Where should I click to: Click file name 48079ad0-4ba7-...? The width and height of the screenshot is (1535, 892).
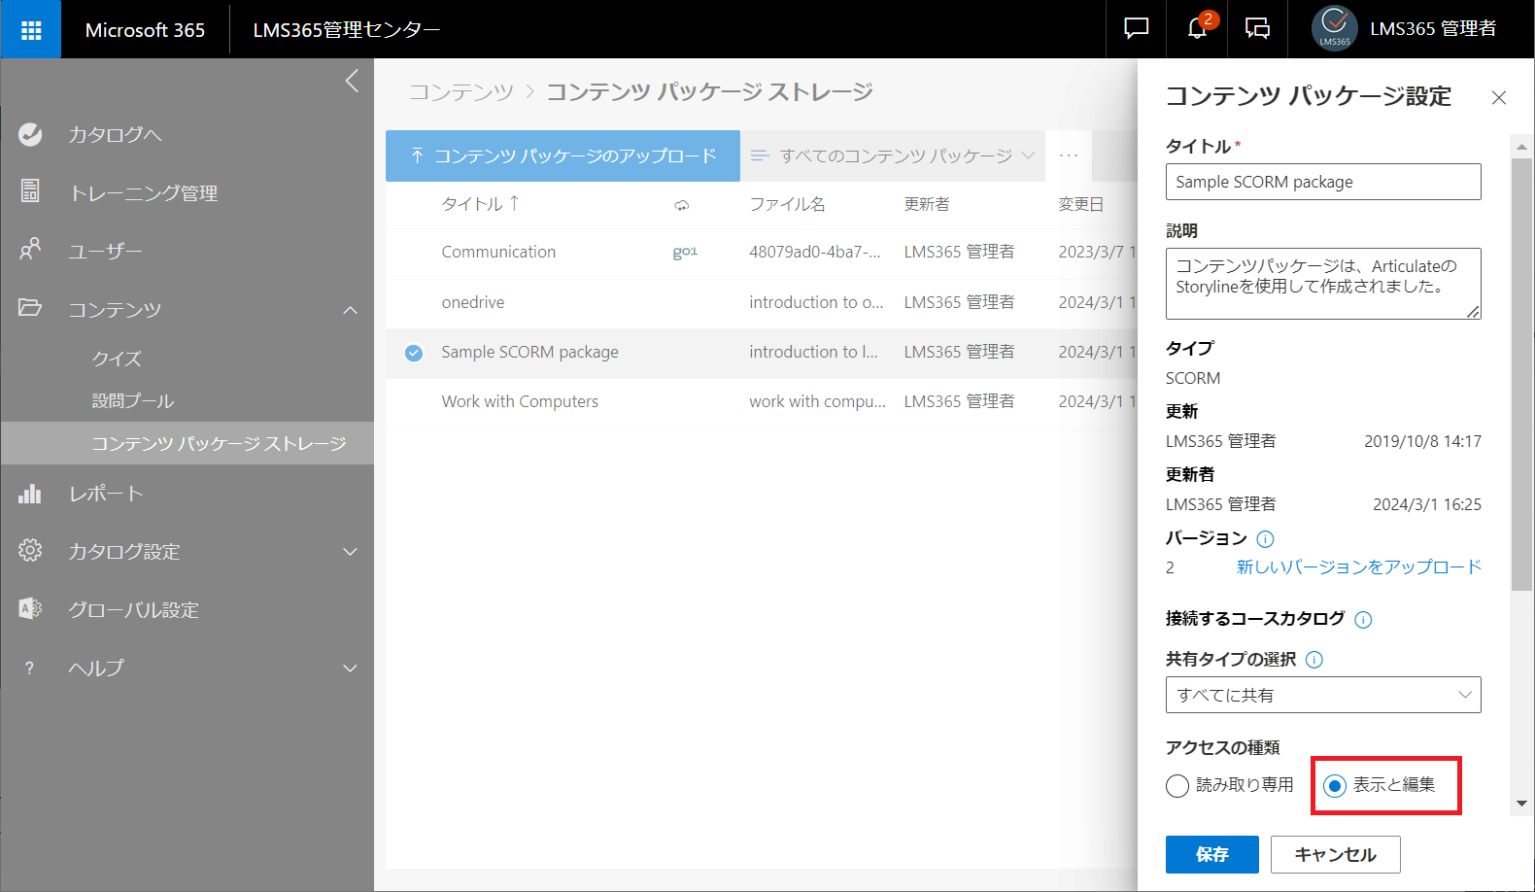[815, 253]
